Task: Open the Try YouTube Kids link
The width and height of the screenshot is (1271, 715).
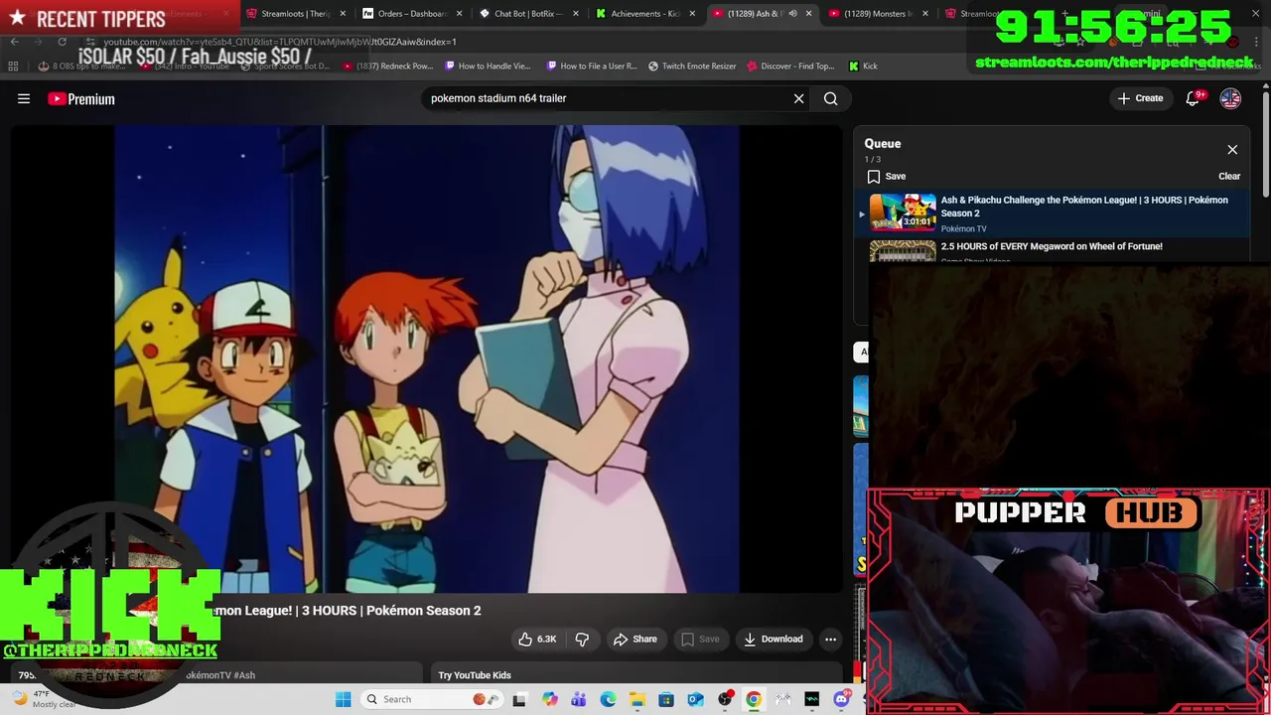Action: [475, 675]
